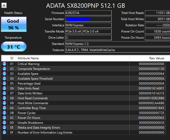Viewport: 170px width, 140px height.
Task: Select the Available Spare Threshold attribute name
Action: [35, 79]
